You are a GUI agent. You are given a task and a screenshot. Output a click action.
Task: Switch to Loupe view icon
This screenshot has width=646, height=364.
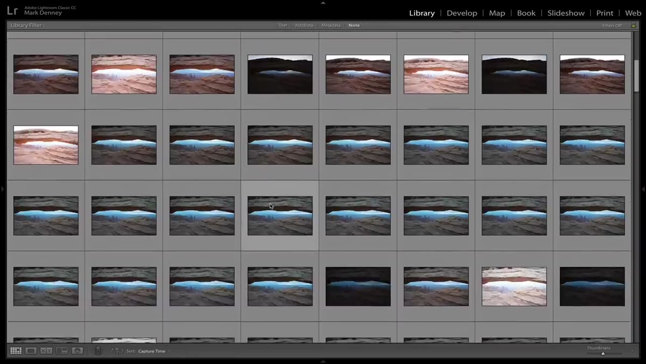[x=31, y=351]
